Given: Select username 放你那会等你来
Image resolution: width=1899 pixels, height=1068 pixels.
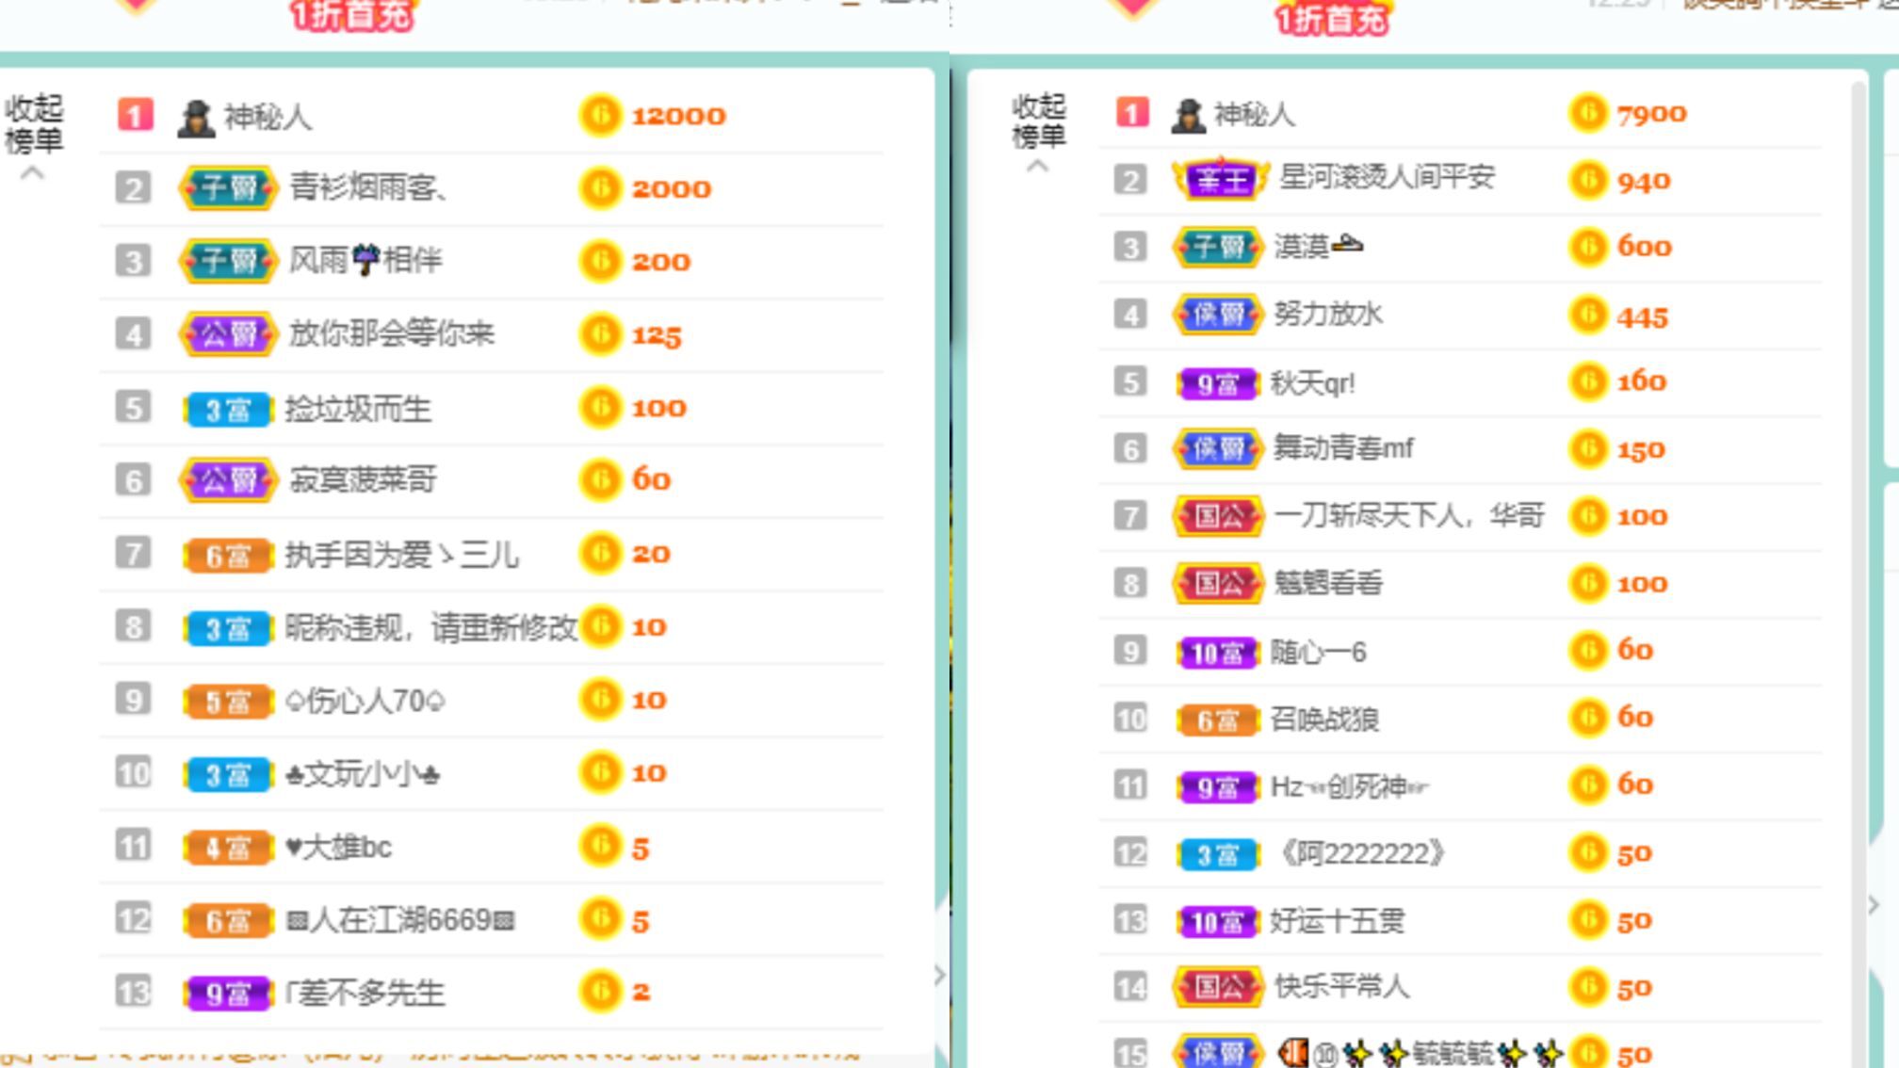Looking at the screenshot, I should coord(391,333).
